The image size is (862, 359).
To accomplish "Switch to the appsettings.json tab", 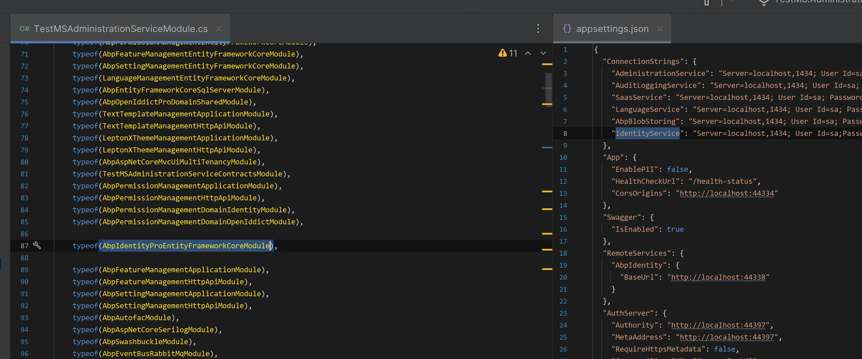I will (x=612, y=29).
